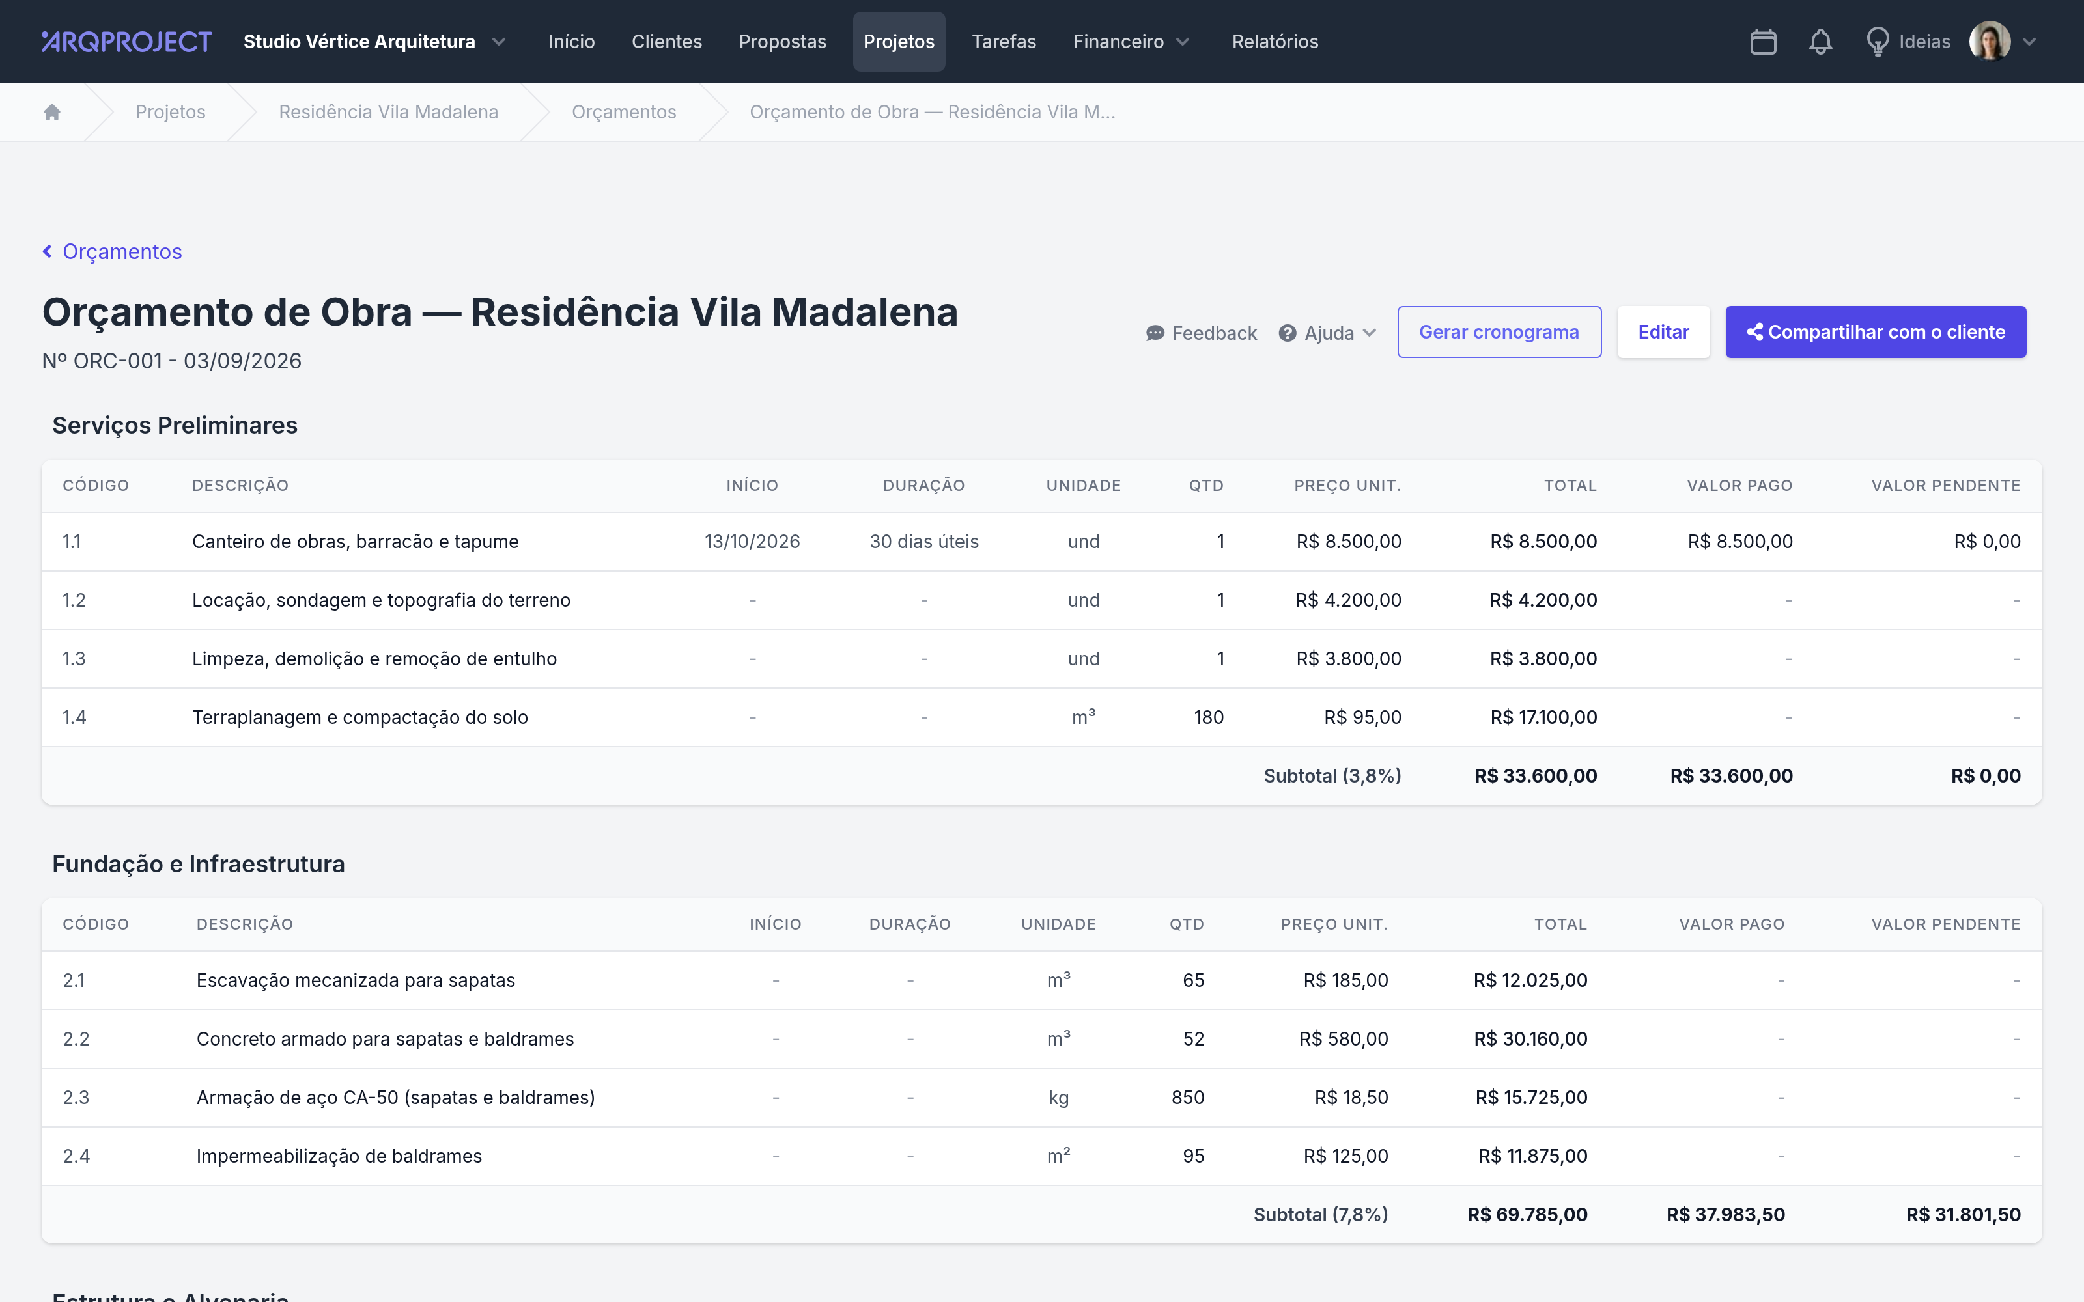Open Feedback speech bubble link
This screenshot has width=2084, height=1302.
(1200, 333)
